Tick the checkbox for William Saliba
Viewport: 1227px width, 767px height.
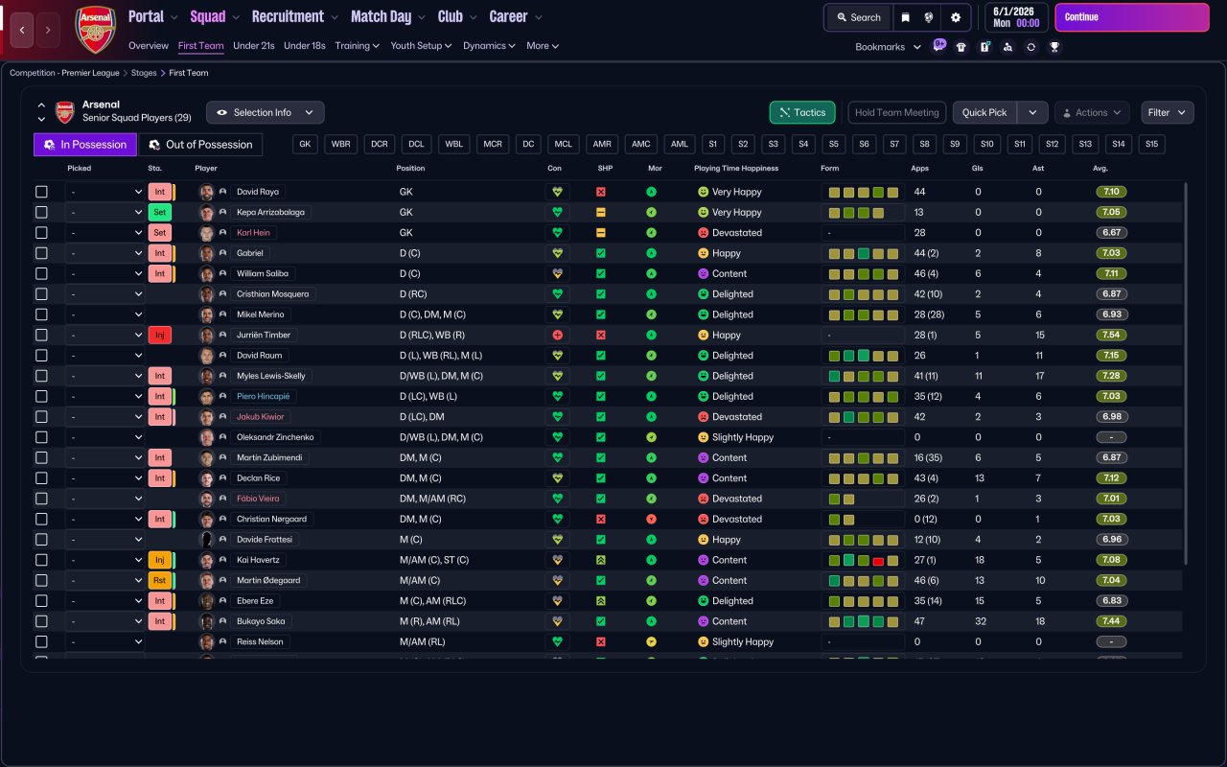(41, 274)
